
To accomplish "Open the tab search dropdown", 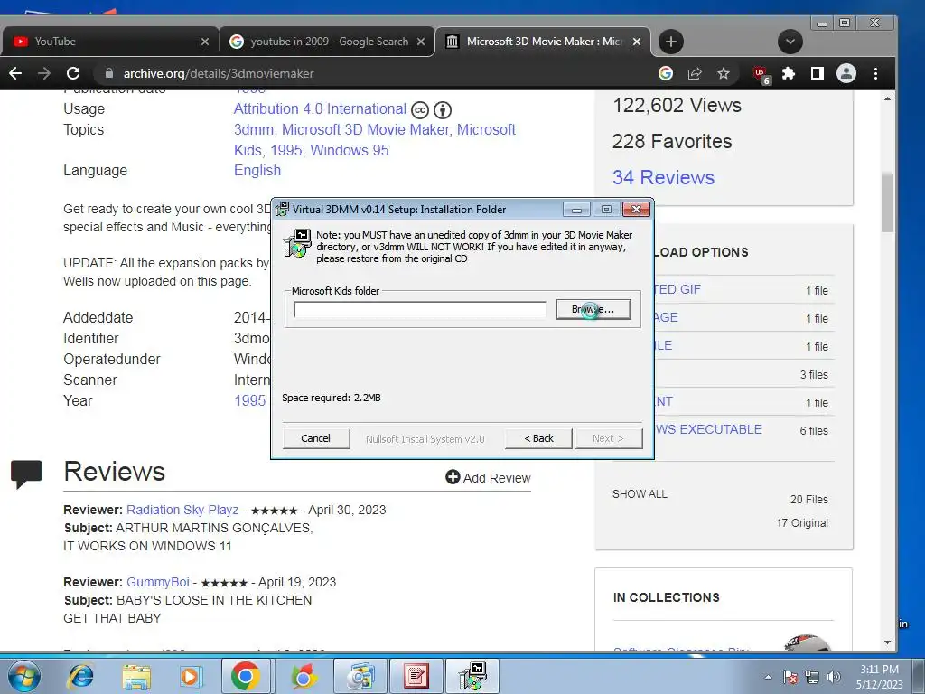I will [790, 42].
